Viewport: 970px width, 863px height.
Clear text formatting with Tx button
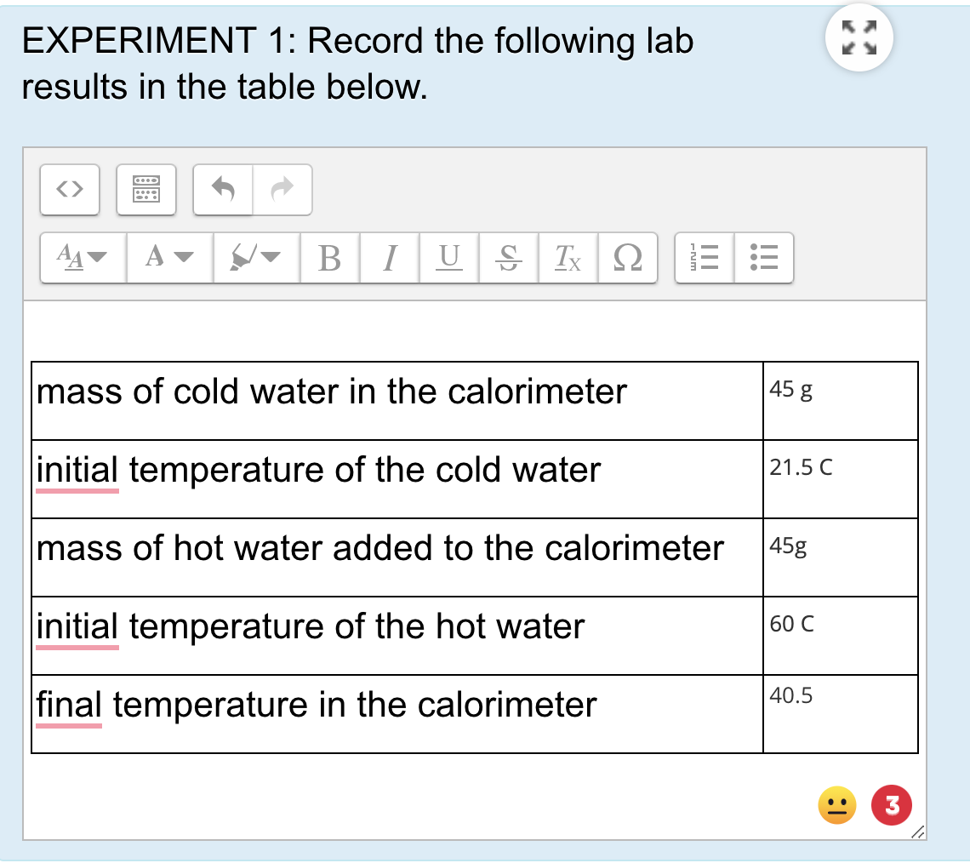pos(568,257)
